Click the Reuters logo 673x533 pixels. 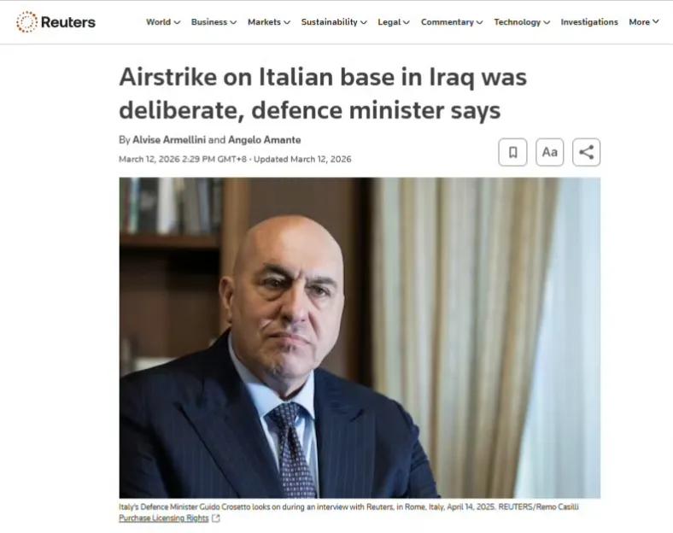coord(56,22)
